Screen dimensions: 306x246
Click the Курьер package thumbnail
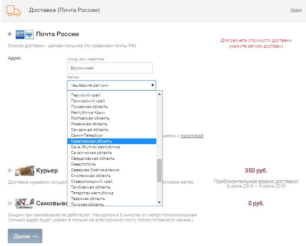(x=25, y=170)
